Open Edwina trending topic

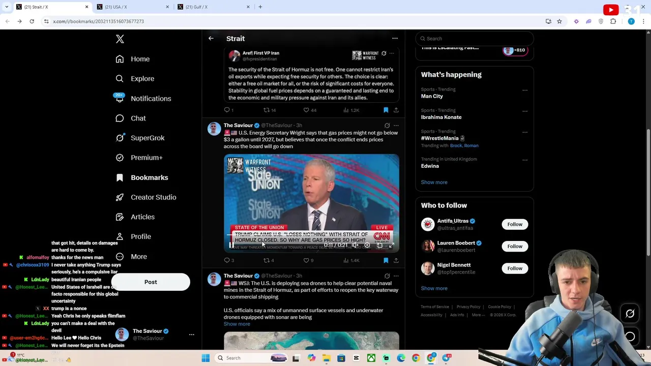pos(430,166)
